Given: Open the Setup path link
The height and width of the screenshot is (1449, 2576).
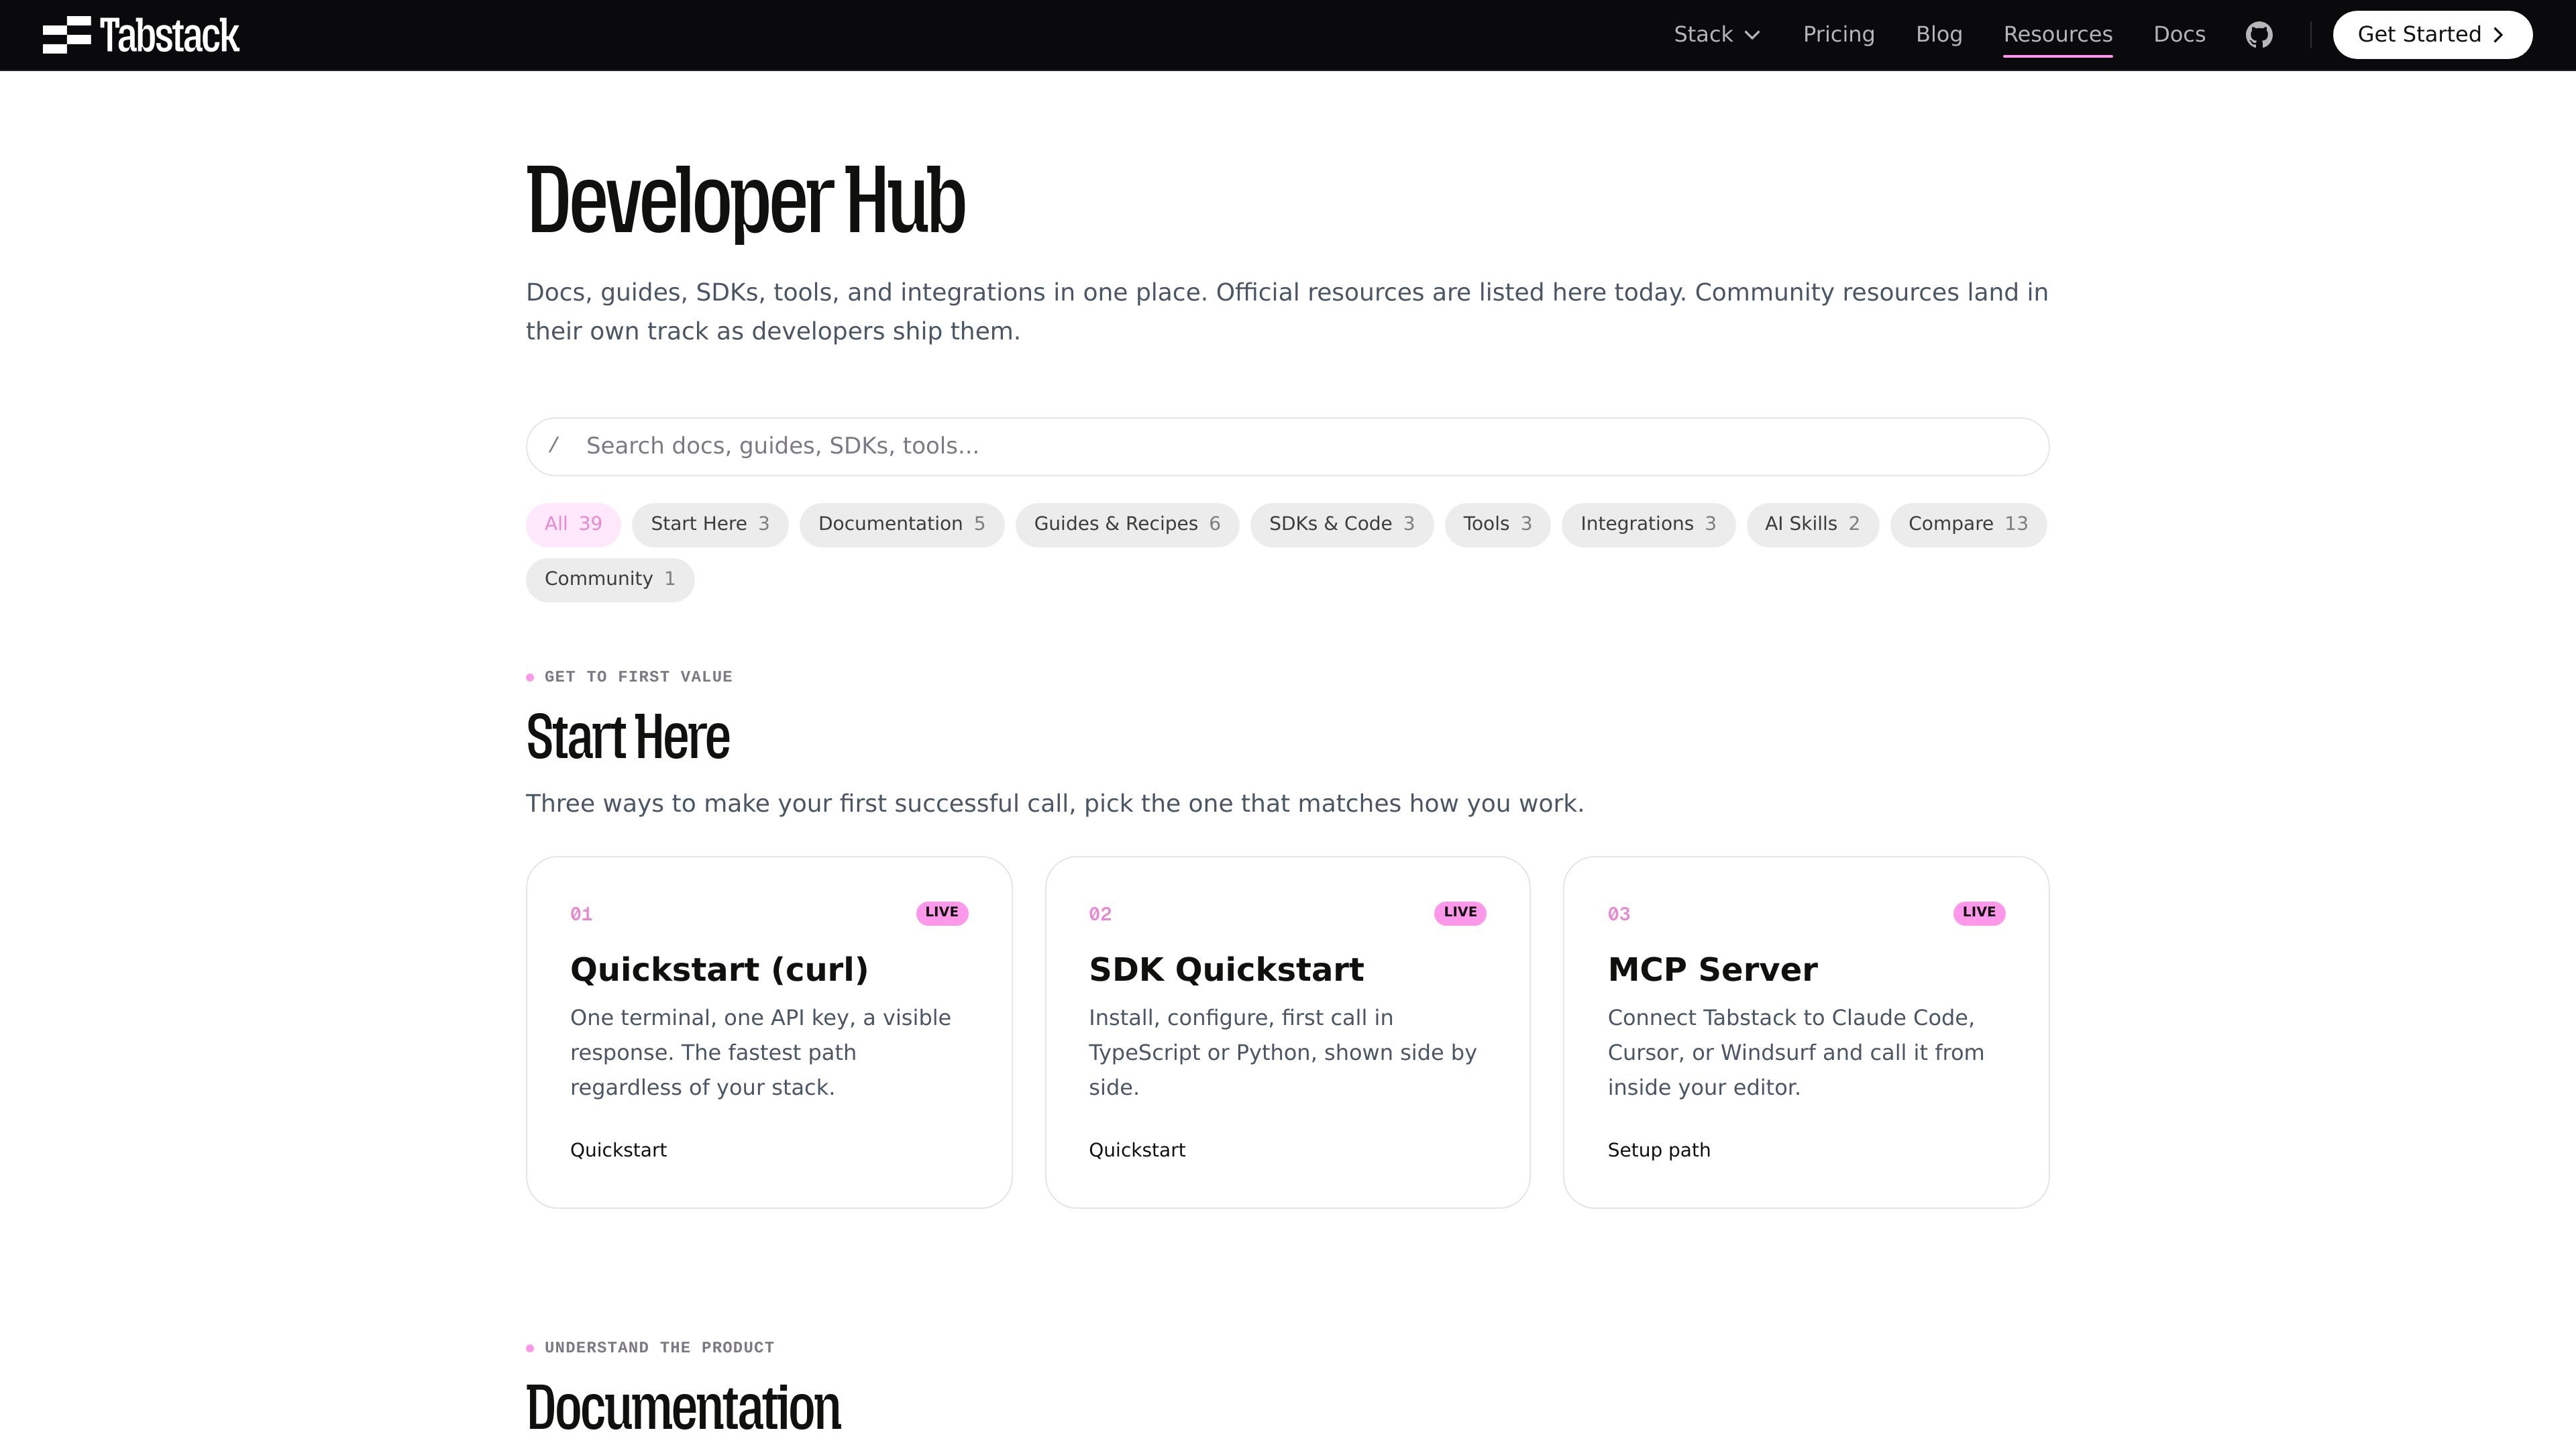Looking at the screenshot, I should point(1658,1150).
